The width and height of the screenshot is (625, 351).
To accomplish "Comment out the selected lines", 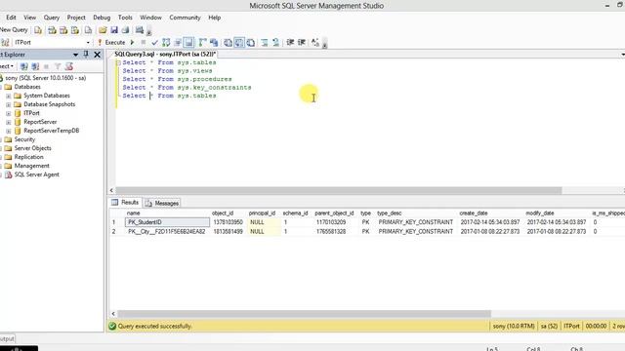I will pos(265,42).
